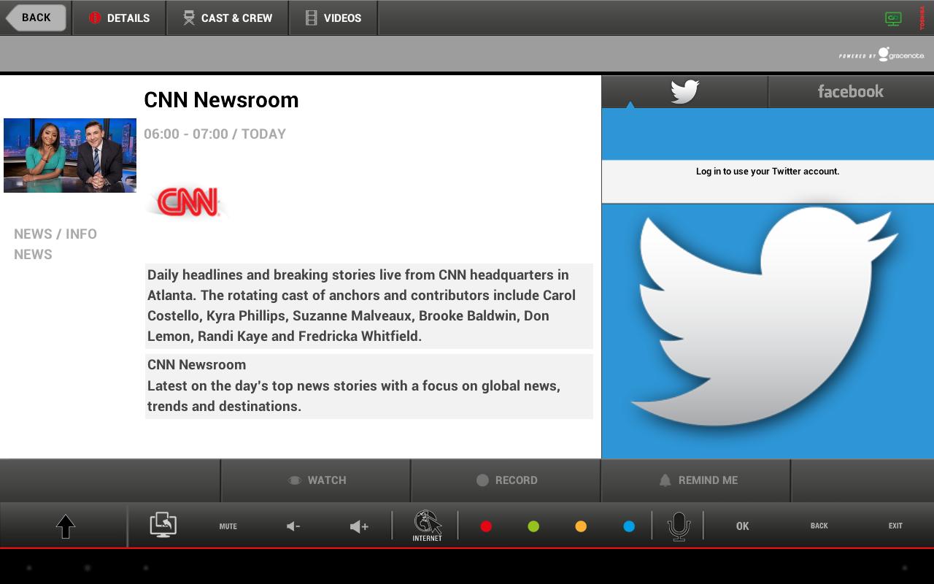The width and height of the screenshot is (934, 584).
Task: Select the green color button
Action: coord(533,526)
